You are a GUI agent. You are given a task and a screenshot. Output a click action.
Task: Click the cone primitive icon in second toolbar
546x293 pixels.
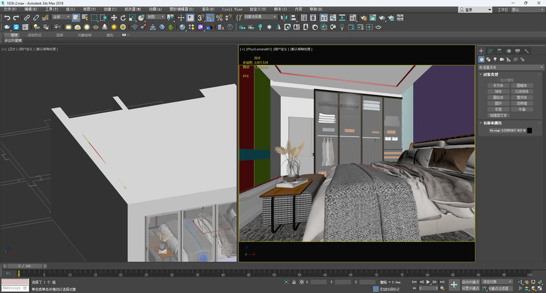(105, 27)
